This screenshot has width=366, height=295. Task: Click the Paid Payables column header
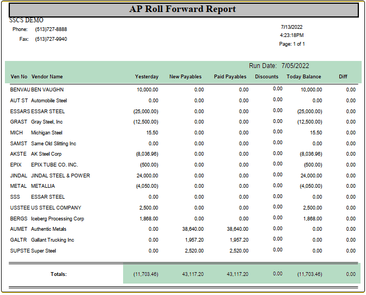coord(230,77)
